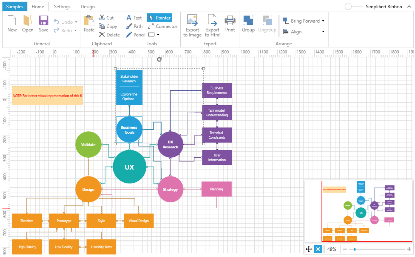The height and width of the screenshot is (257, 415).
Task: Adjust the minimap zoom slider
Action: (x=355, y=249)
